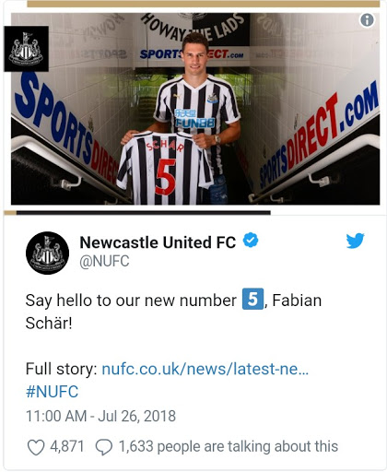Click the number 5 emoji in the tweet
The width and height of the screenshot is (387, 472).
252,299
